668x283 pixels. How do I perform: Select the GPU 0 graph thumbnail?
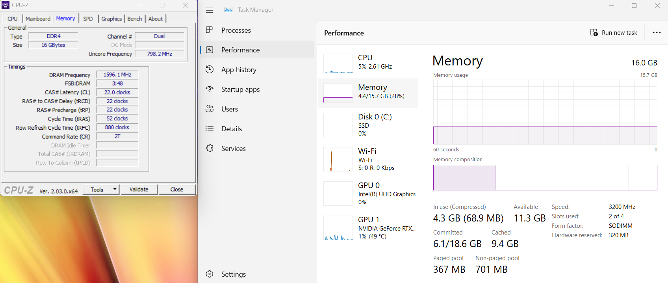(x=338, y=194)
